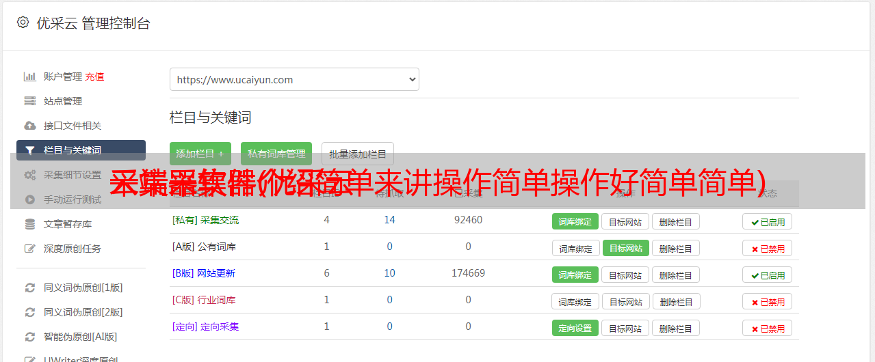
Task: Click the 栏目与关键词 page heading
Action: (211, 117)
